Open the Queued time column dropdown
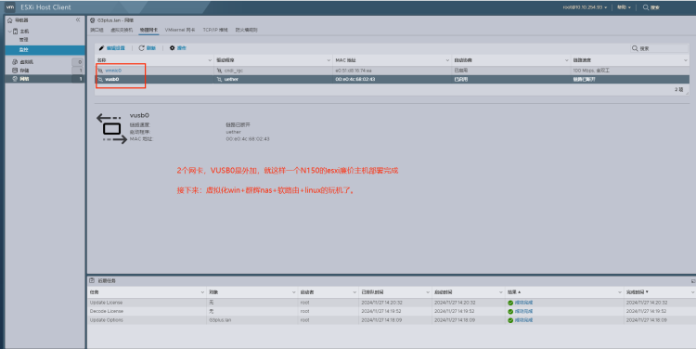 pos(428,292)
